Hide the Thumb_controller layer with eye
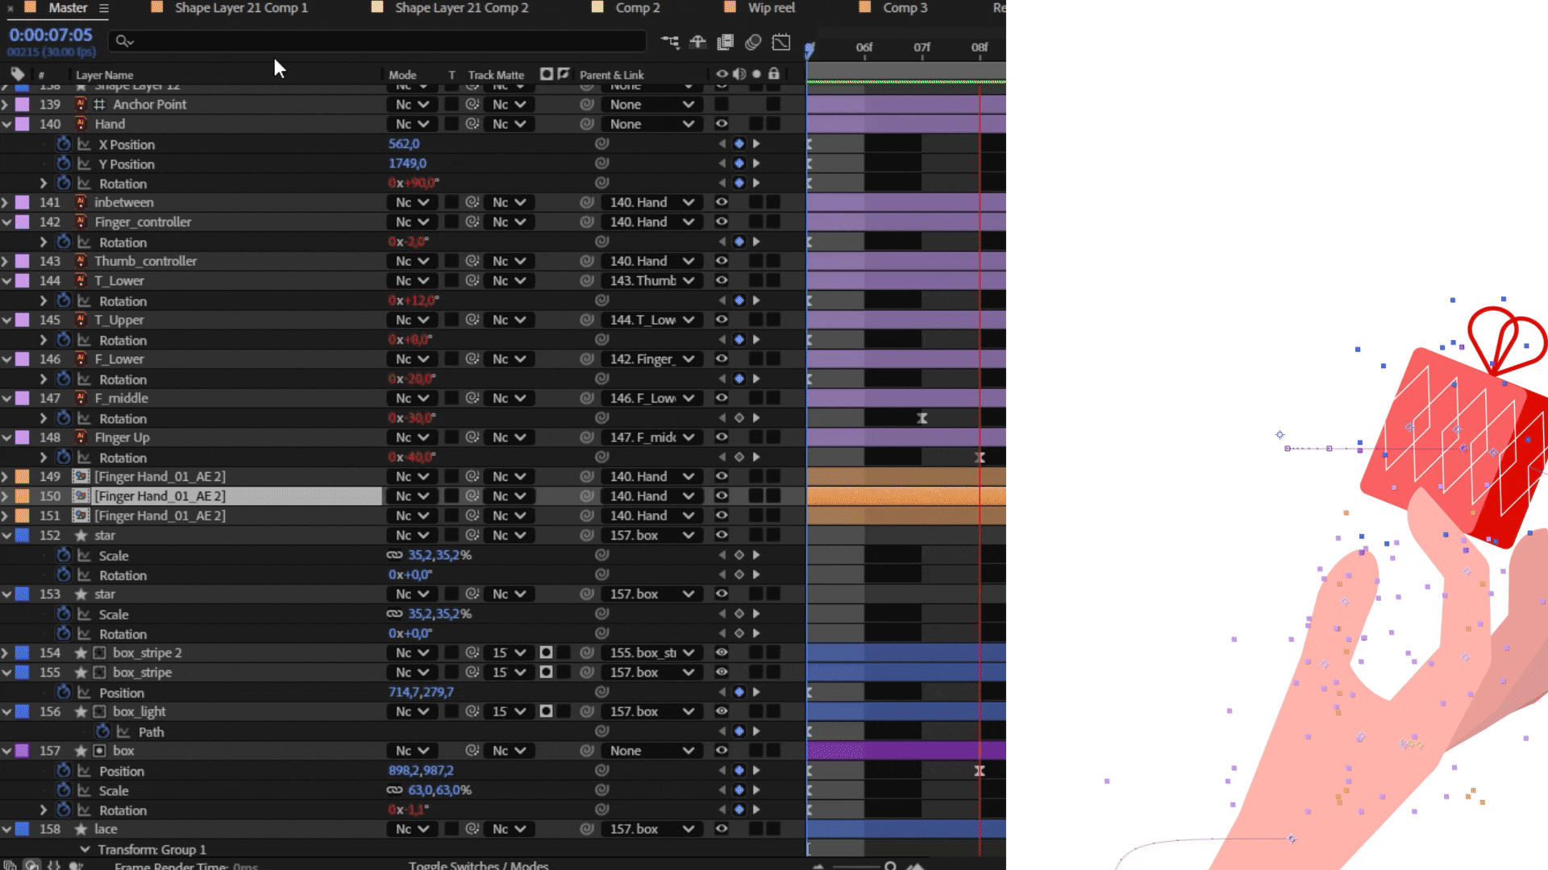 722,261
